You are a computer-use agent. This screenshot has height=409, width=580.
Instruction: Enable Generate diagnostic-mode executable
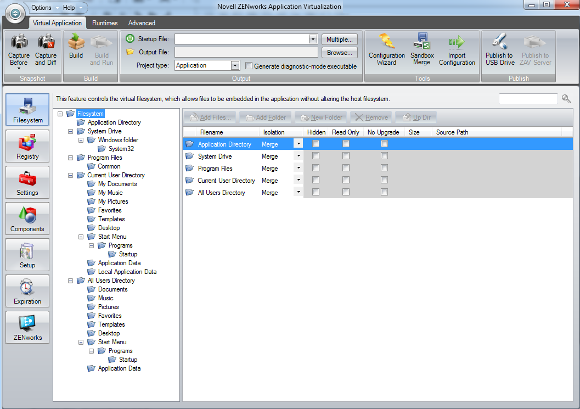coord(249,65)
